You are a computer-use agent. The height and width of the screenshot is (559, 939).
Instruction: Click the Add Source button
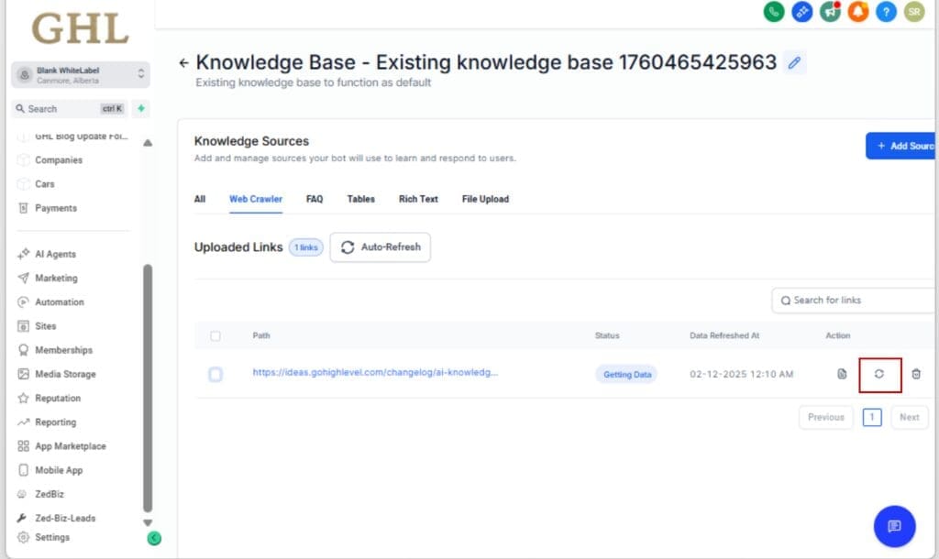[908, 145]
